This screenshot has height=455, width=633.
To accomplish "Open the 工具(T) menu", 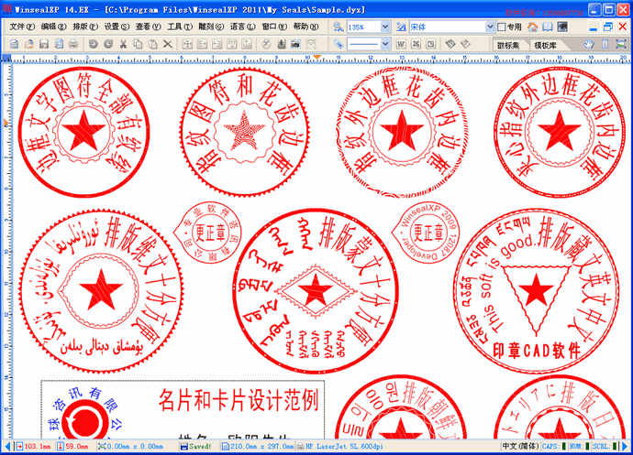I will 180,27.
